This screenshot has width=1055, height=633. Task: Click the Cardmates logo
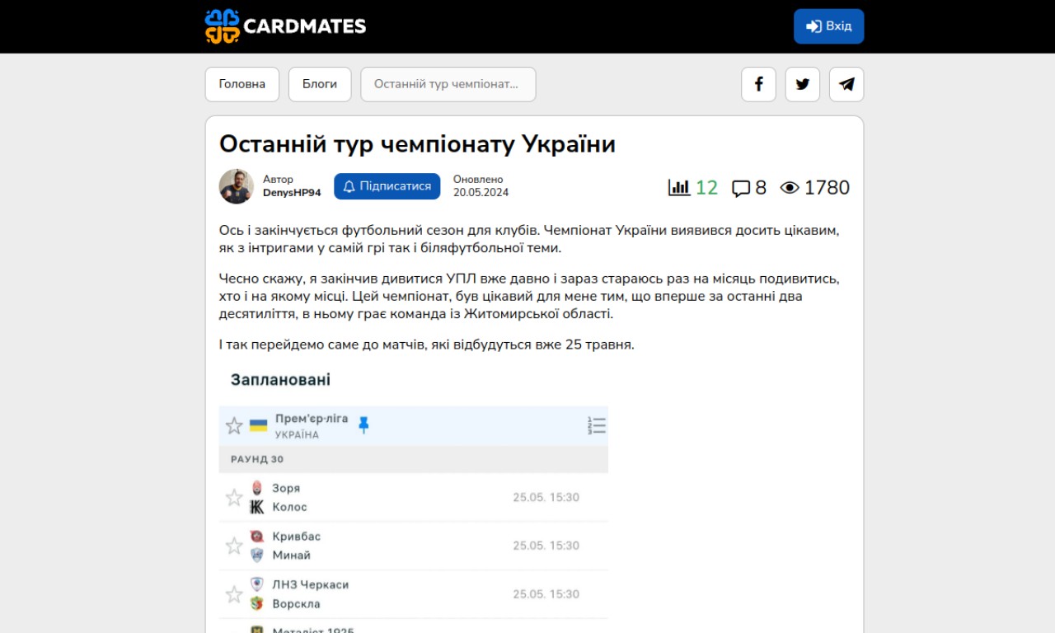click(285, 26)
